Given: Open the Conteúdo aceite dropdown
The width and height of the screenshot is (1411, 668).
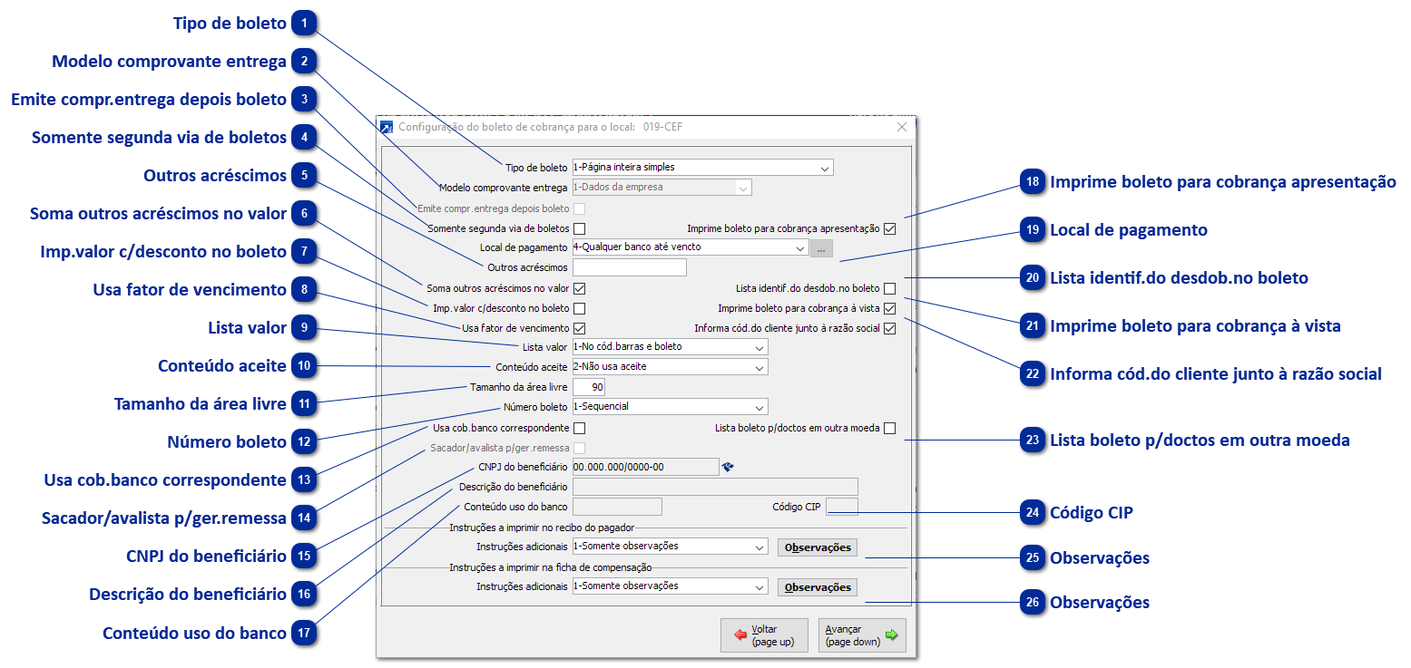Looking at the screenshot, I should pyautogui.click(x=762, y=366).
